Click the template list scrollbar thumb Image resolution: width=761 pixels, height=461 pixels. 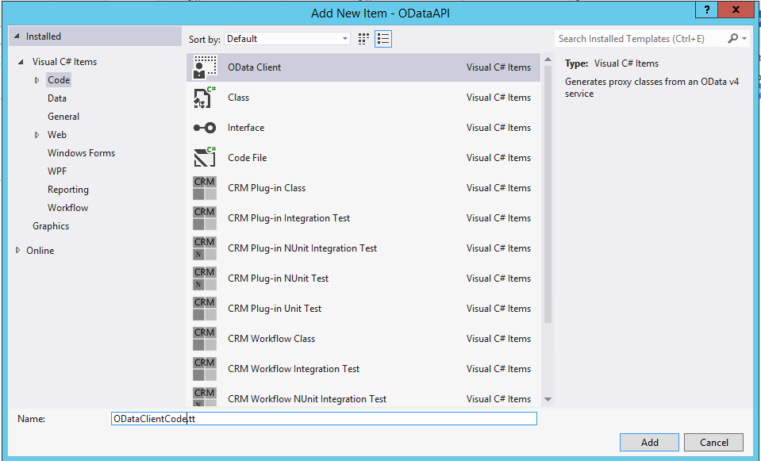(548, 194)
